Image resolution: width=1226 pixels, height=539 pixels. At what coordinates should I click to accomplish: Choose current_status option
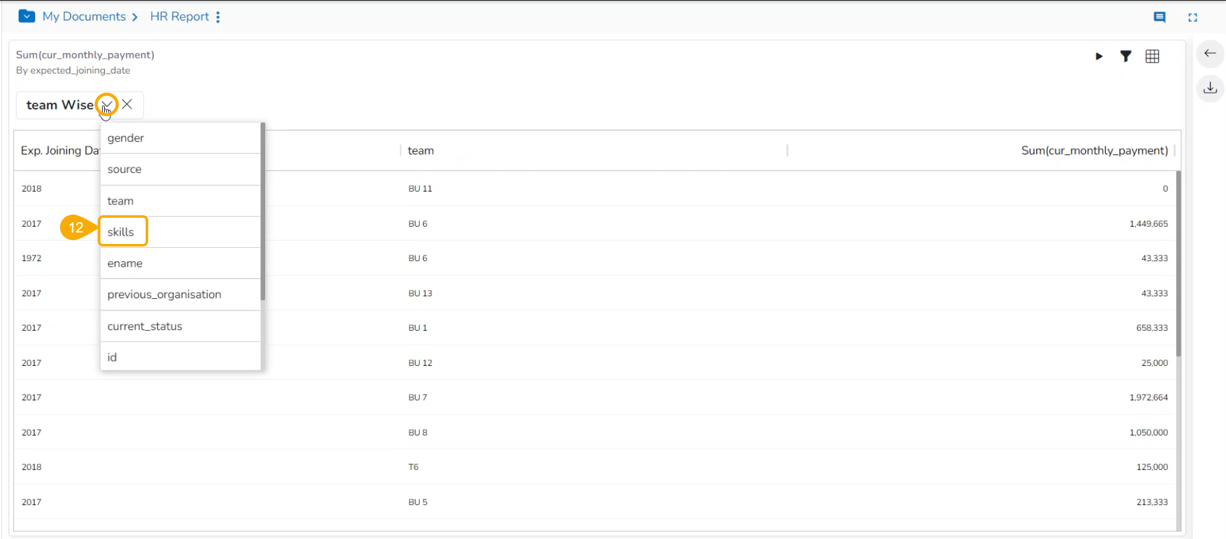click(x=144, y=326)
